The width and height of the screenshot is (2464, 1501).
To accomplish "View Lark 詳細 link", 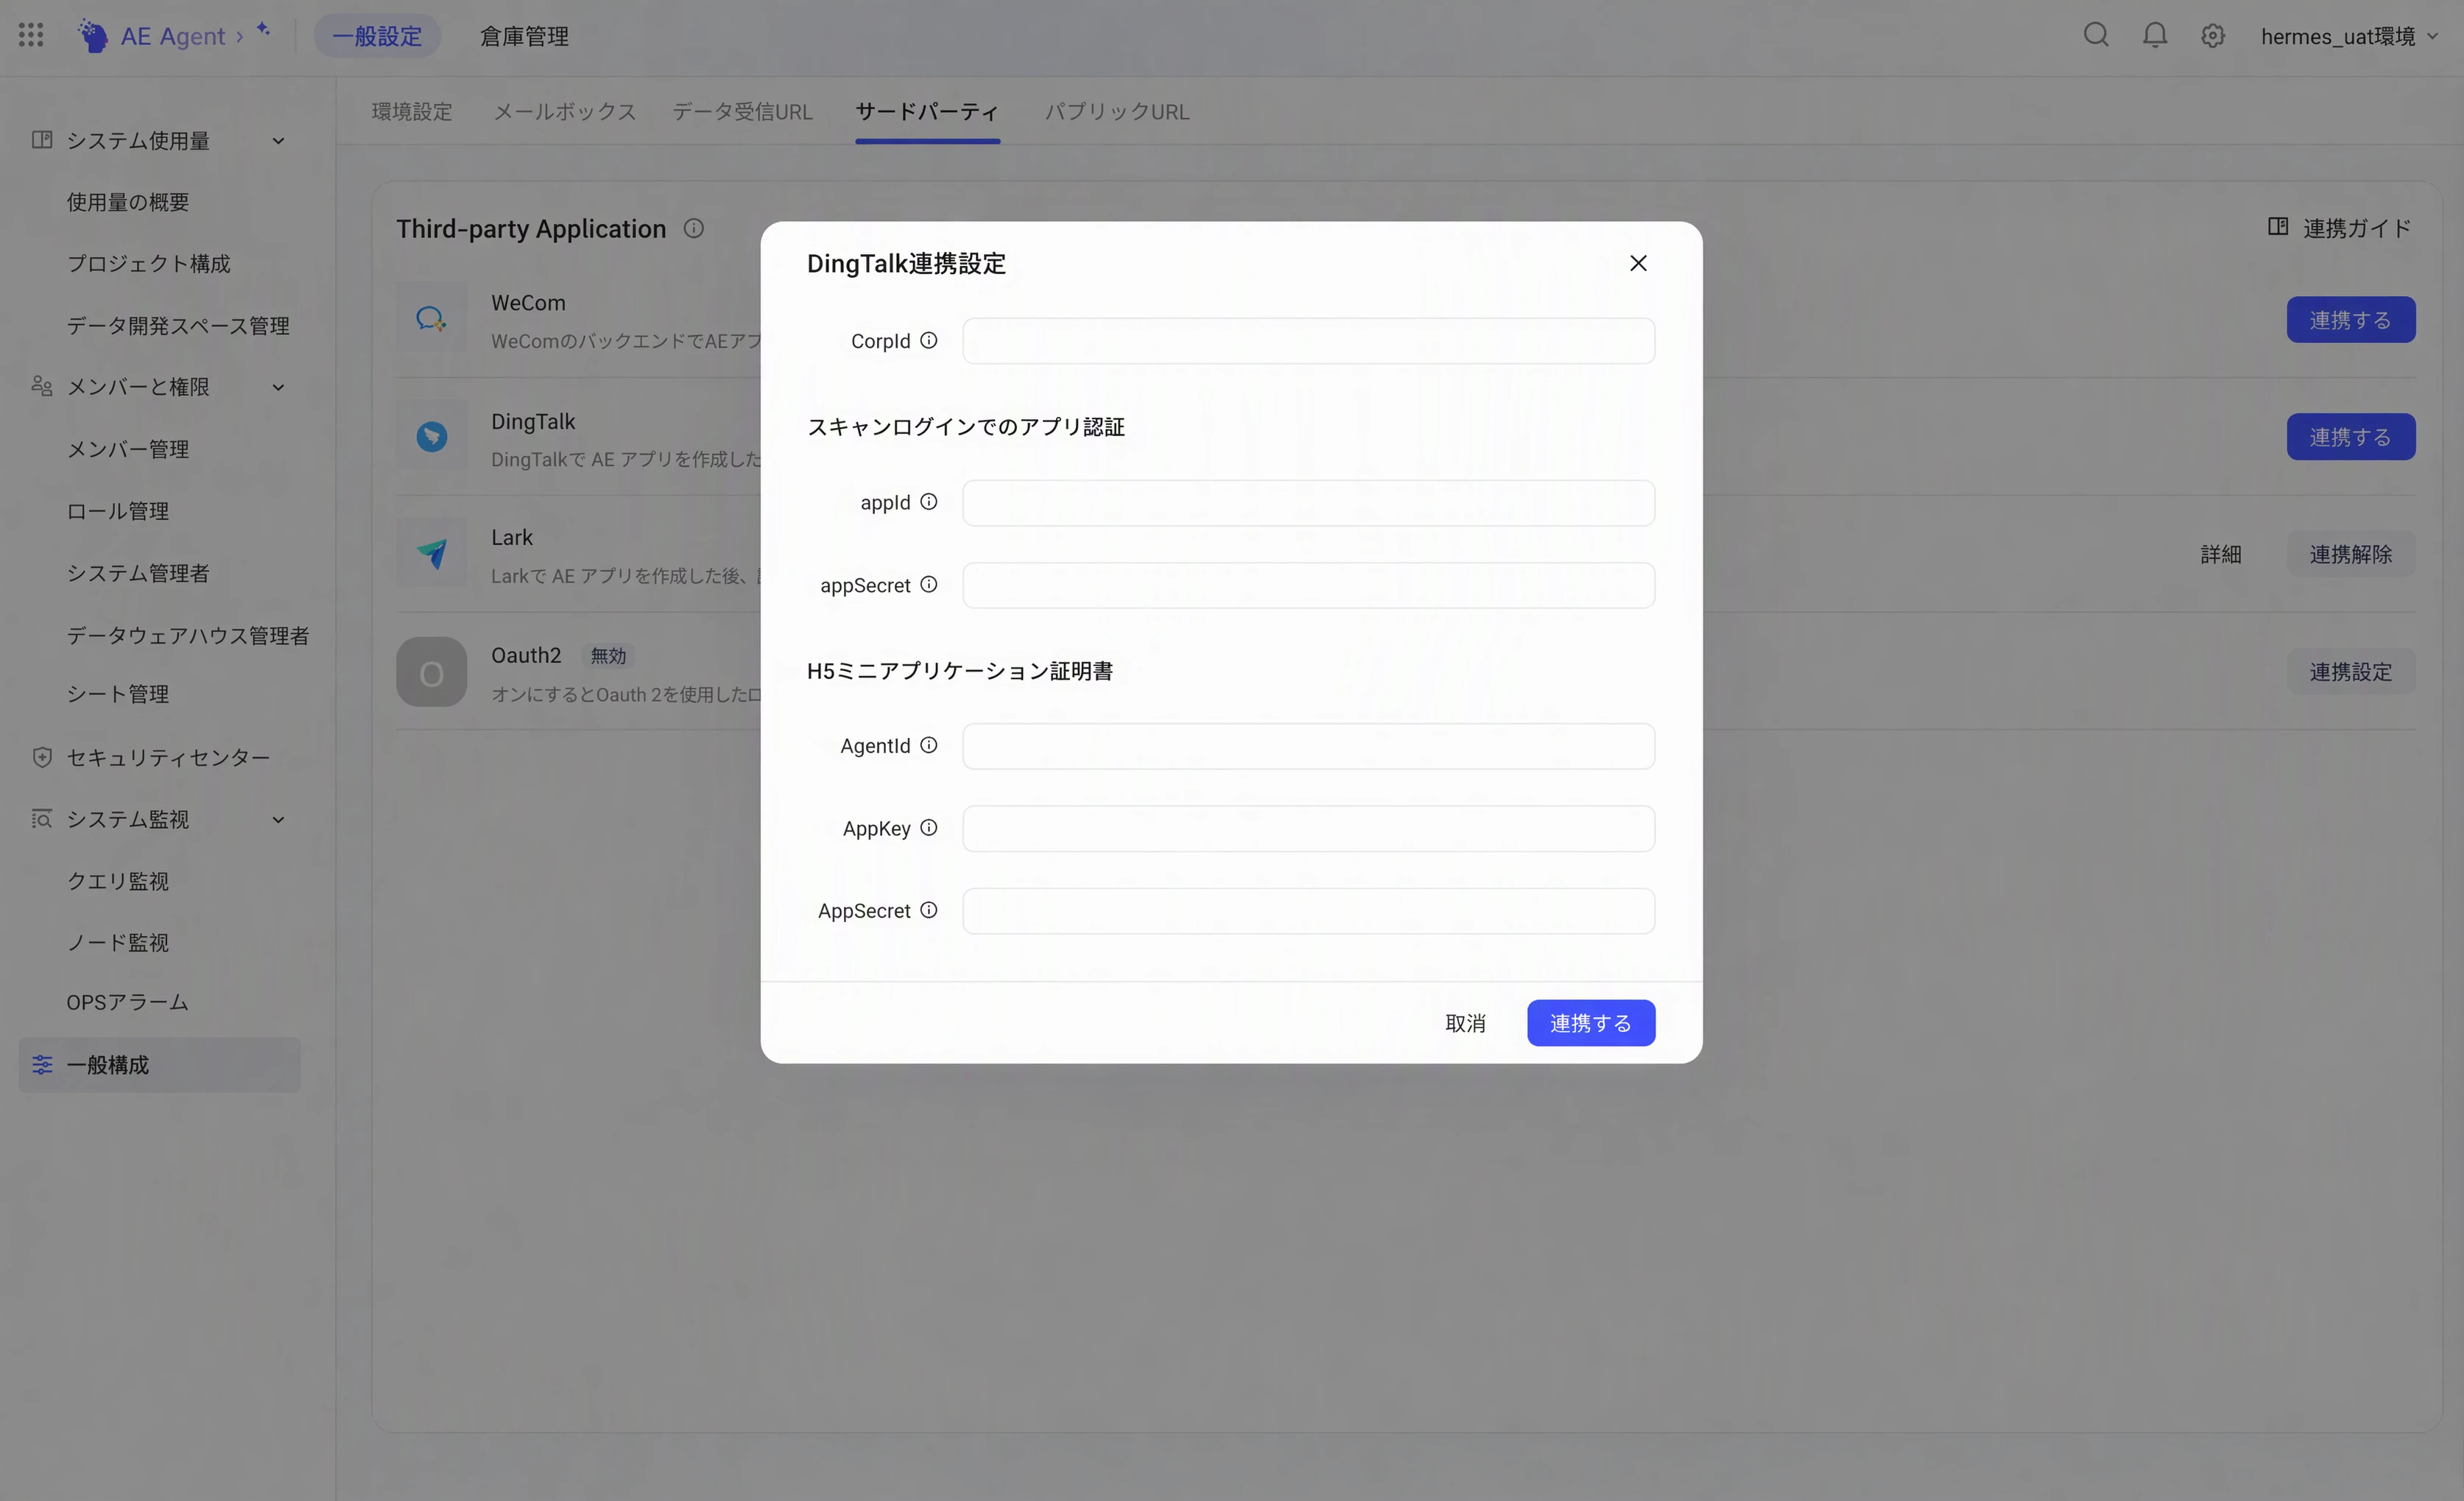I will (x=2221, y=554).
